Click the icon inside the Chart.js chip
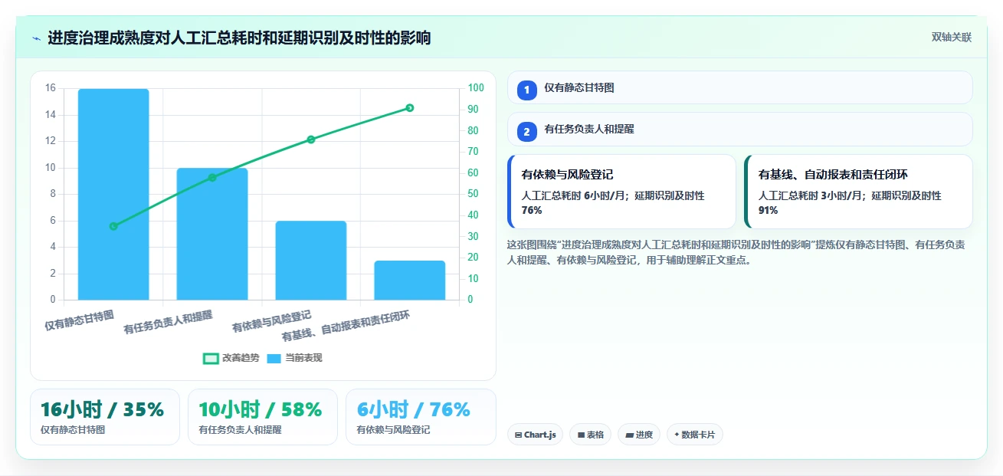This screenshot has height=476, width=1003. pyautogui.click(x=519, y=435)
